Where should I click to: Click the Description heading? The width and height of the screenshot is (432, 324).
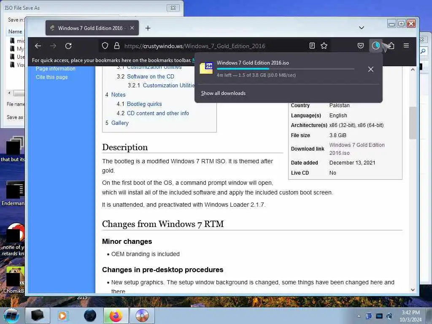point(125,147)
